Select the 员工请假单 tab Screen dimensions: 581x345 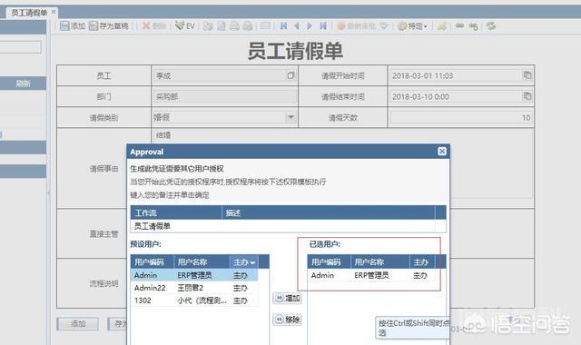click(29, 13)
